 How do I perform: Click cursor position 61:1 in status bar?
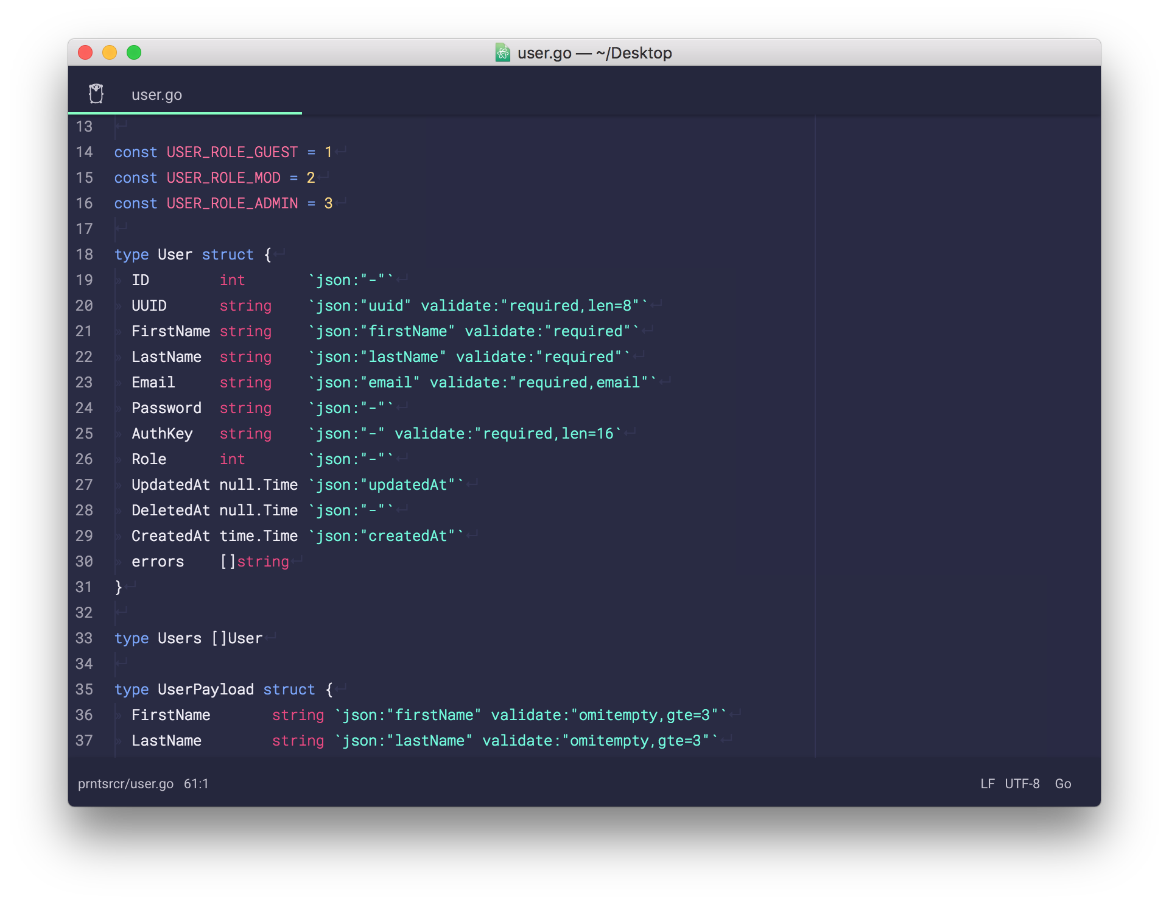click(196, 784)
